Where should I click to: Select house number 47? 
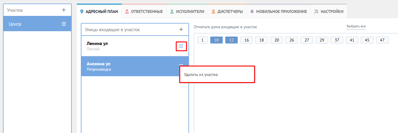[x=382, y=40]
